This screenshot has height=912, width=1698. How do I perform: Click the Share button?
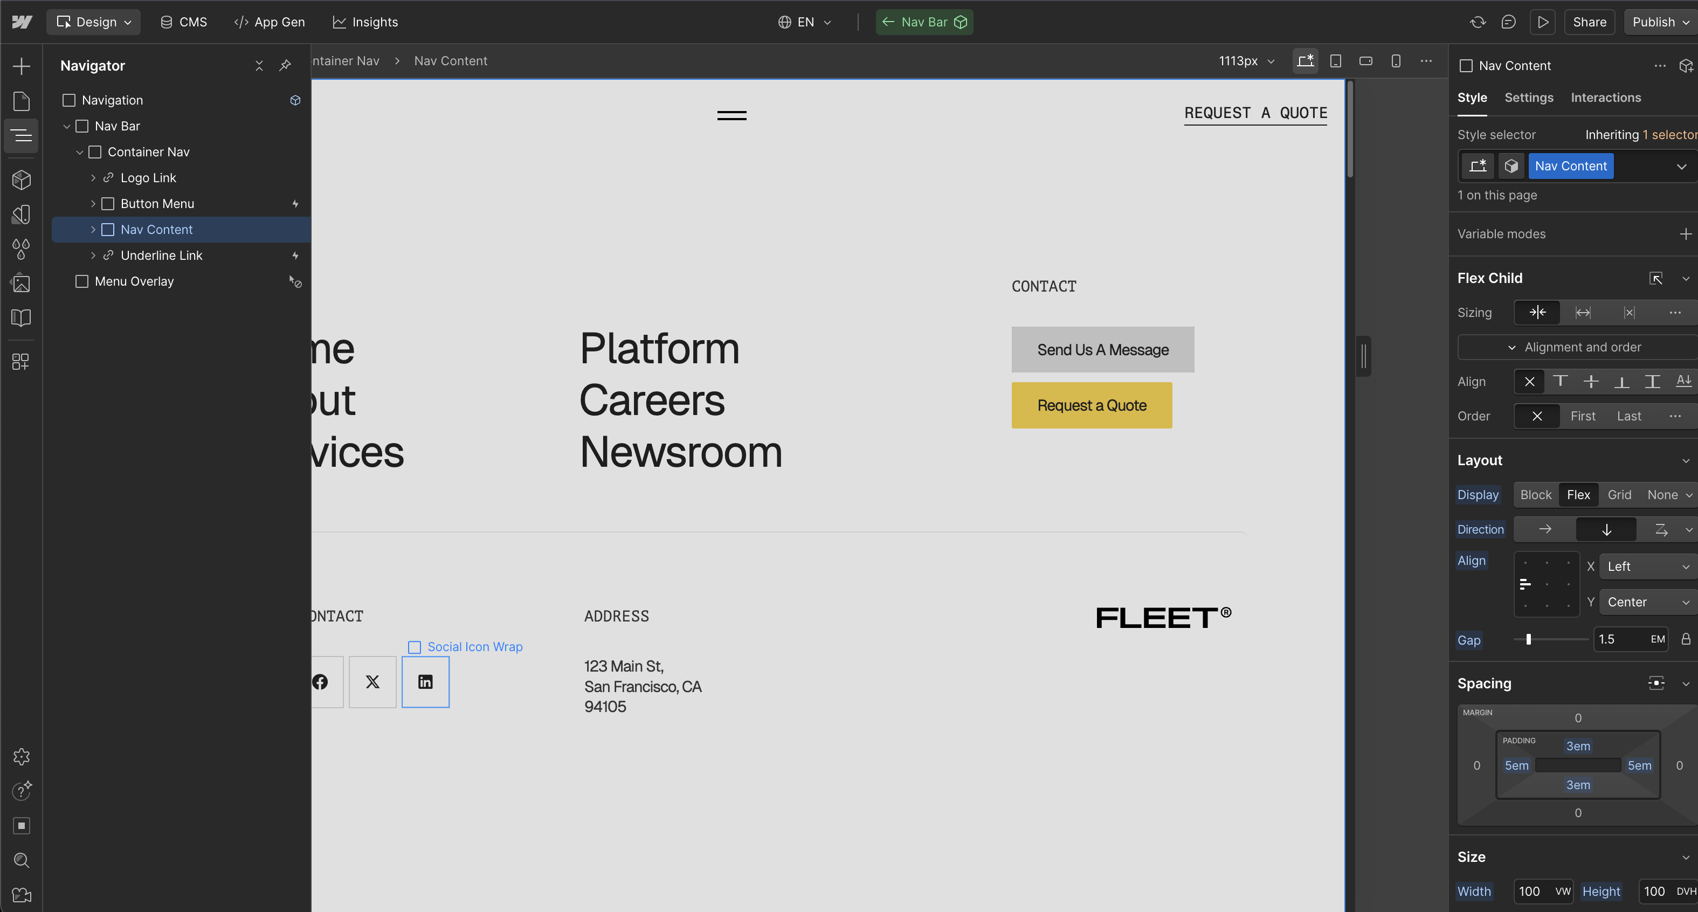tap(1589, 22)
